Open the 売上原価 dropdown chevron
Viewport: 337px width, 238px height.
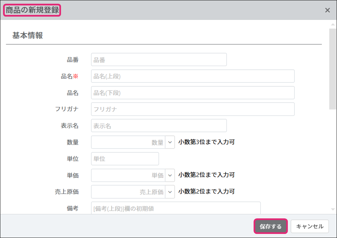click(x=170, y=192)
